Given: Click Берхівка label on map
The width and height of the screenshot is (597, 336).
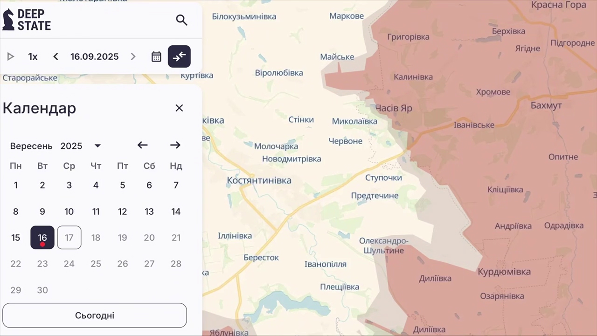Looking at the screenshot, I should click(508, 31).
